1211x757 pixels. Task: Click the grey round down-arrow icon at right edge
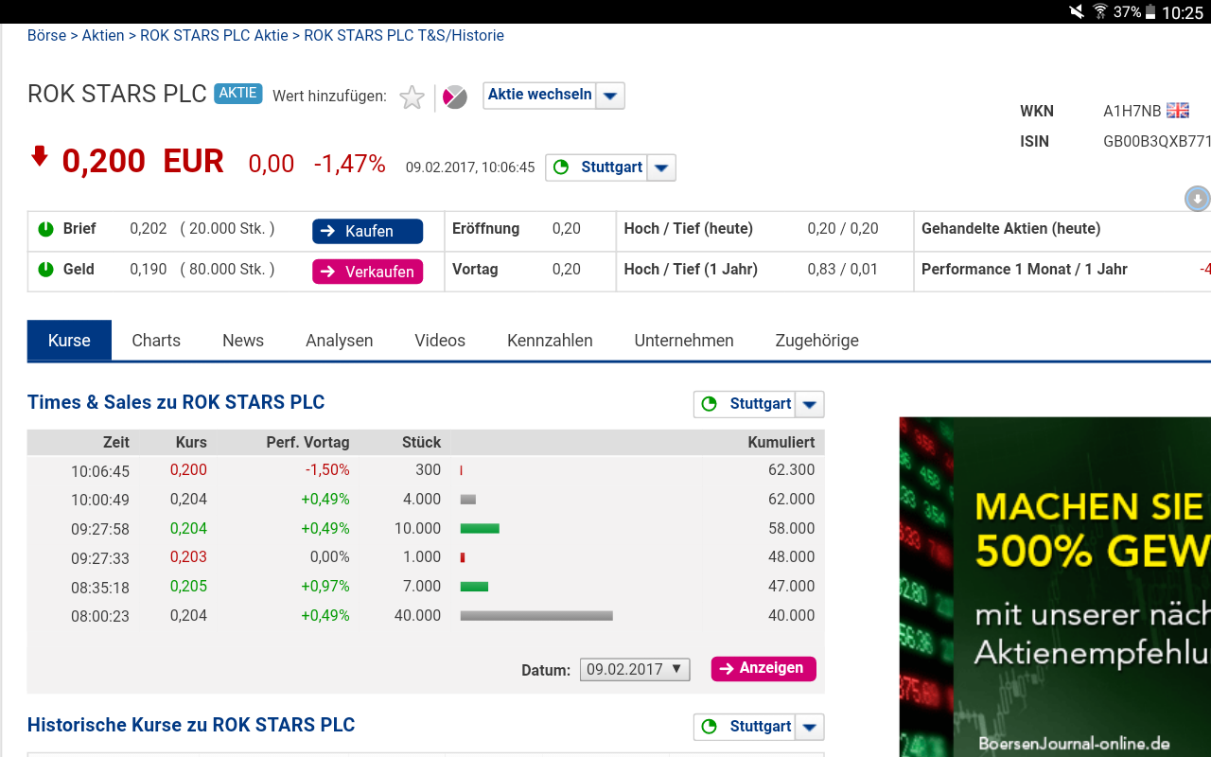[x=1198, y=199]
